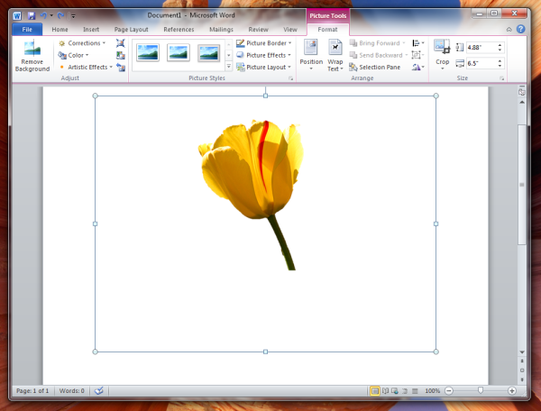The width and height of the screenshot is (541, 411).
Task: Click the Save icon in Quick Access toolbar
Action: point(32,15)
